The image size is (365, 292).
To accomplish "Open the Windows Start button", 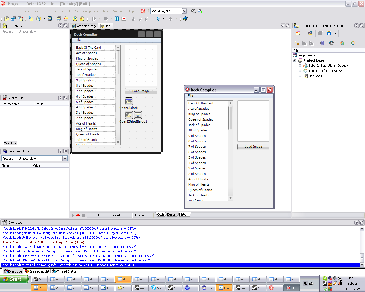I will (x=14, y=279).
